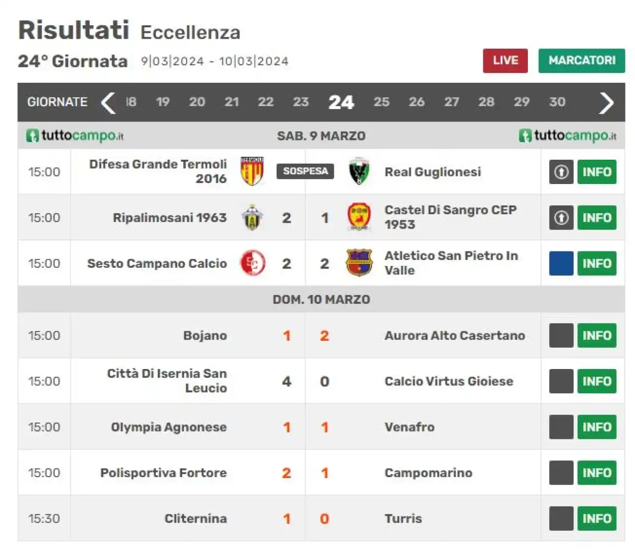Viewport: 635px width, 555px height.
Task: Click the Ripalimosani 1963 team crest
Action: (252, 218)
